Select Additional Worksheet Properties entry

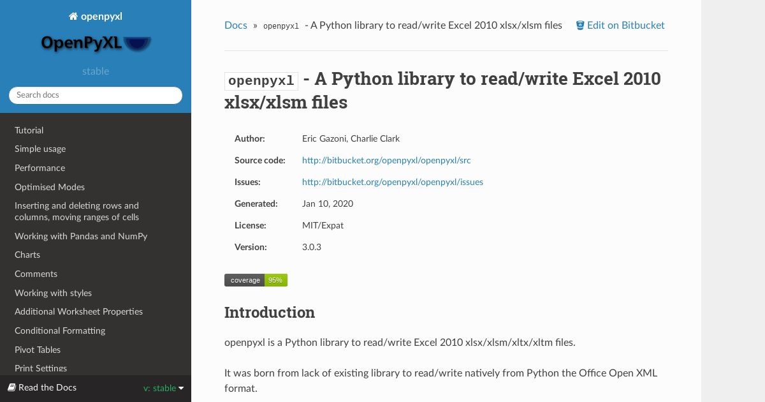click(x=78, y=311)
